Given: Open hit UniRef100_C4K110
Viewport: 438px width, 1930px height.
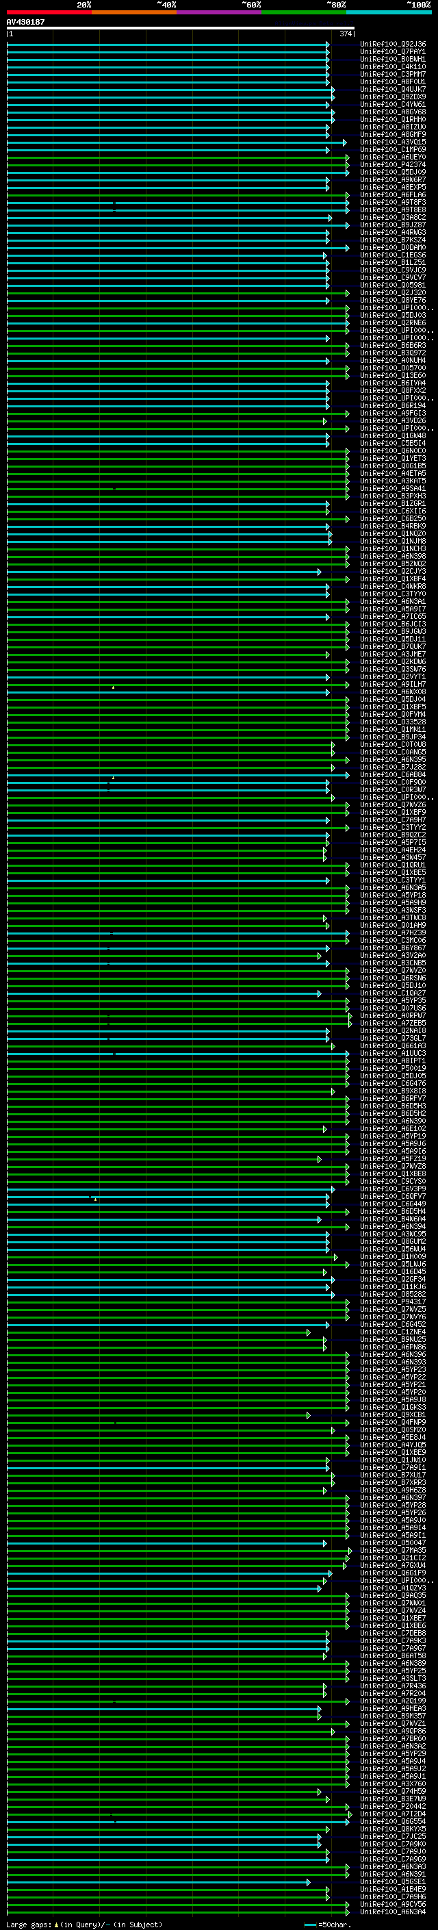Looking at the screenshot, I should pyautogui.click(x=393, y=66).
